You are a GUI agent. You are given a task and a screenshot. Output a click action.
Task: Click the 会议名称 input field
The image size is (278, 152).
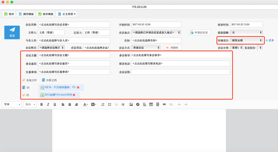coord(74,25)
